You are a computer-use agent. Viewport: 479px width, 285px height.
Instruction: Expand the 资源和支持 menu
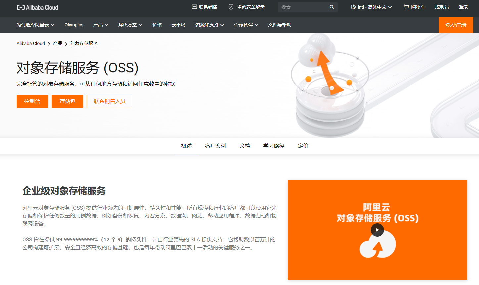pyautogui.click(x=210, y=25)
